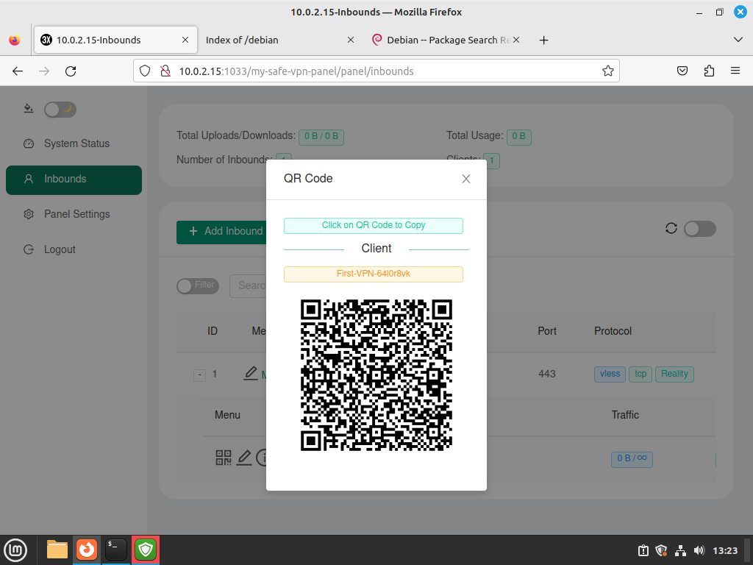Open Firefox application menu
This screenshot has width=753, height=565.
(735, 71)
